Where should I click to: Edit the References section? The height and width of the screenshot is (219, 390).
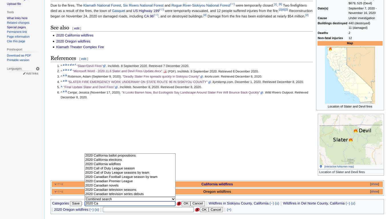click(x=84, y=59)
